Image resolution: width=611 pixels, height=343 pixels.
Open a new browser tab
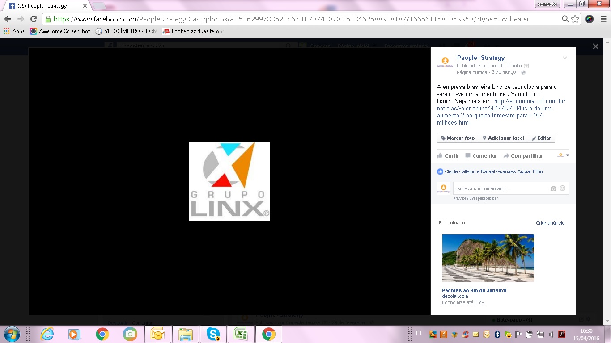pos(99,6)
